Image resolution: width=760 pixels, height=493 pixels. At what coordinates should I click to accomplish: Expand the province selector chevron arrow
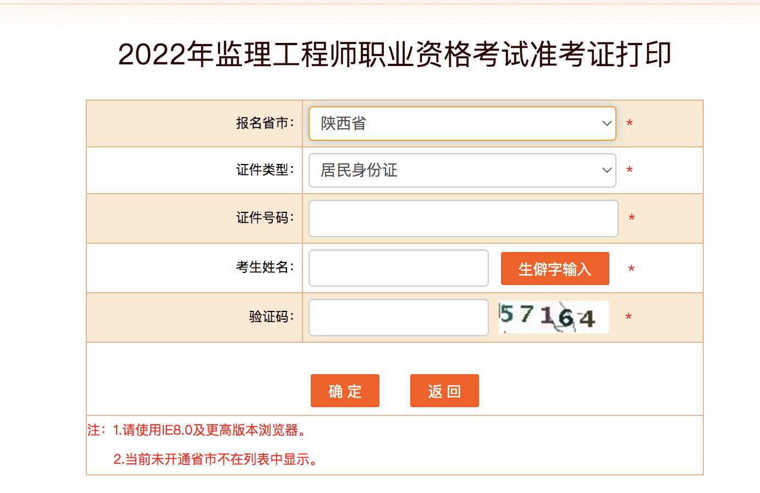[605, 123]
